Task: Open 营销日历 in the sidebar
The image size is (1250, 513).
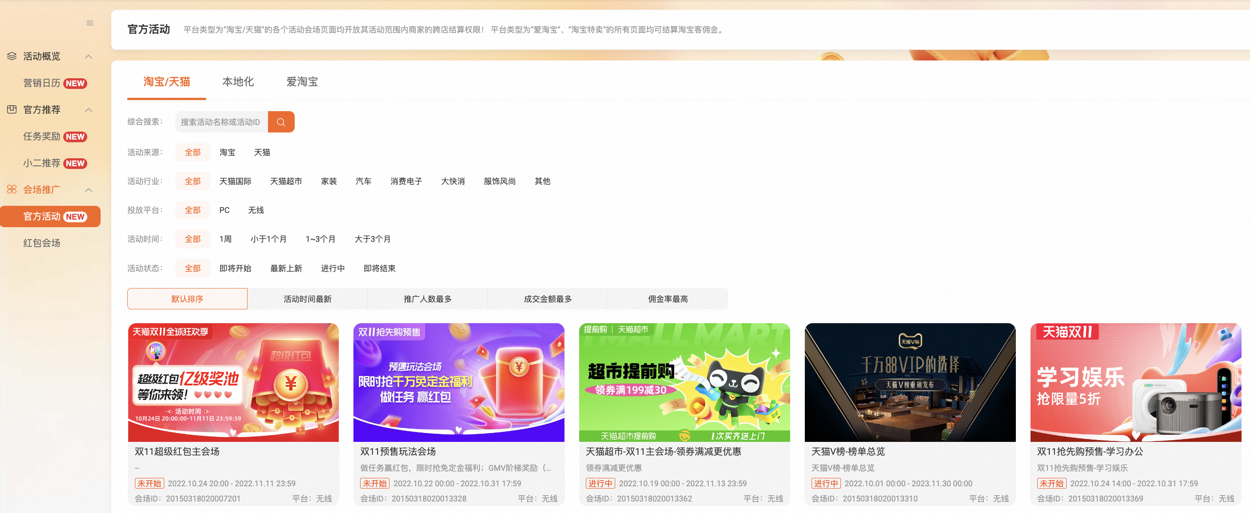Action: (54, 83)
